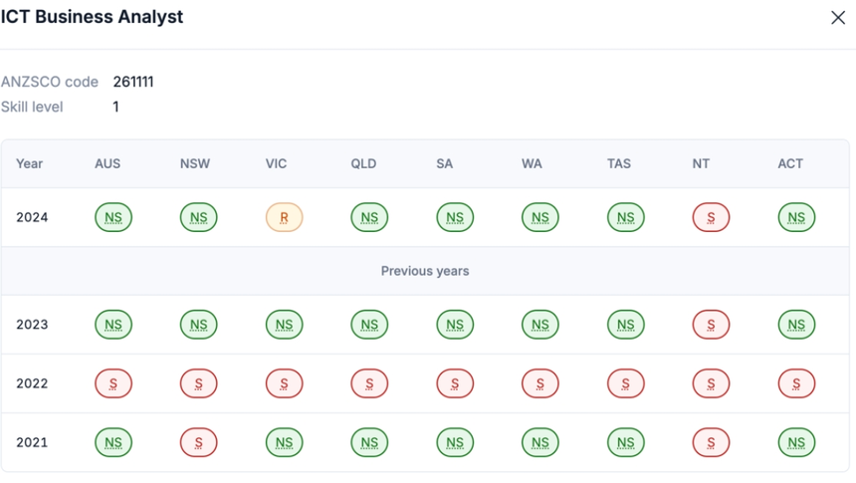Click the 2023 QLD NS badge
Screen dimensions: 856x483
369,325
